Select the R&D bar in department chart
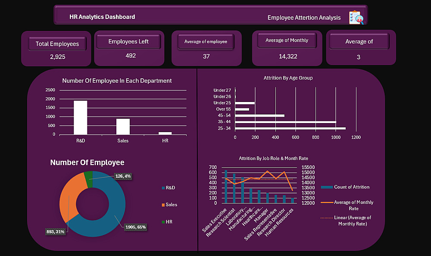 (x=81, y=117)
